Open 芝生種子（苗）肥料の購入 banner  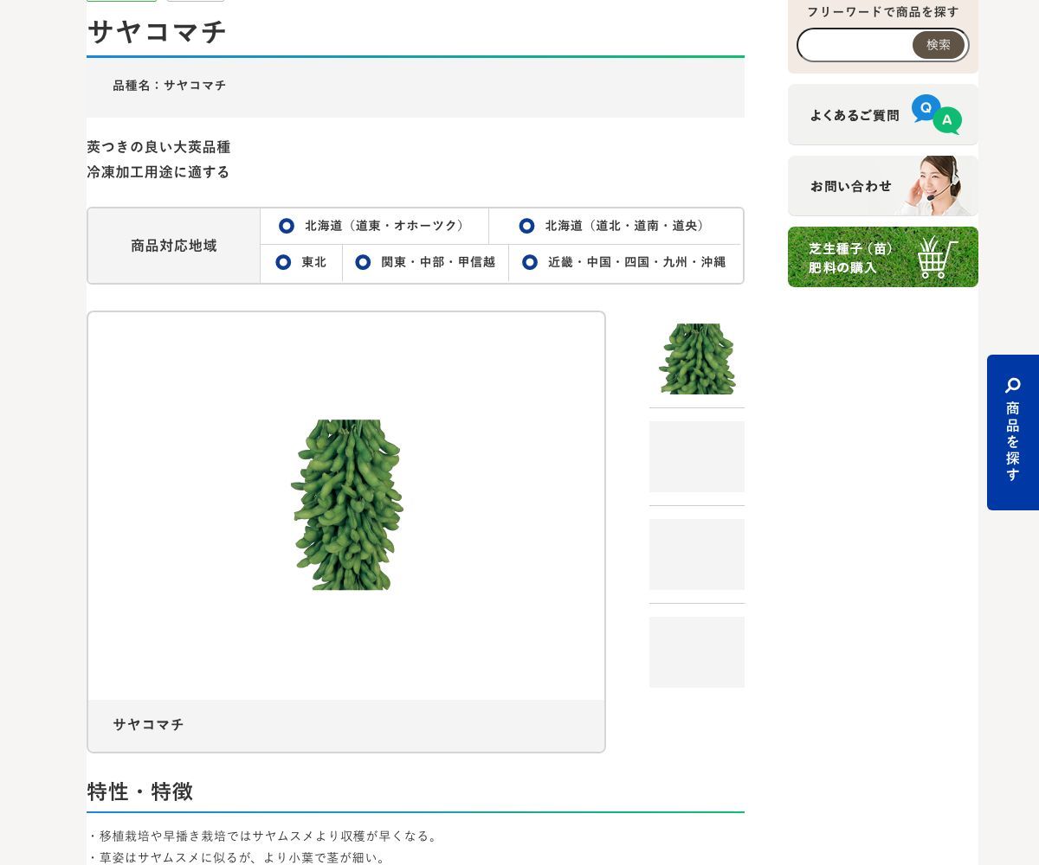(883, 257)
